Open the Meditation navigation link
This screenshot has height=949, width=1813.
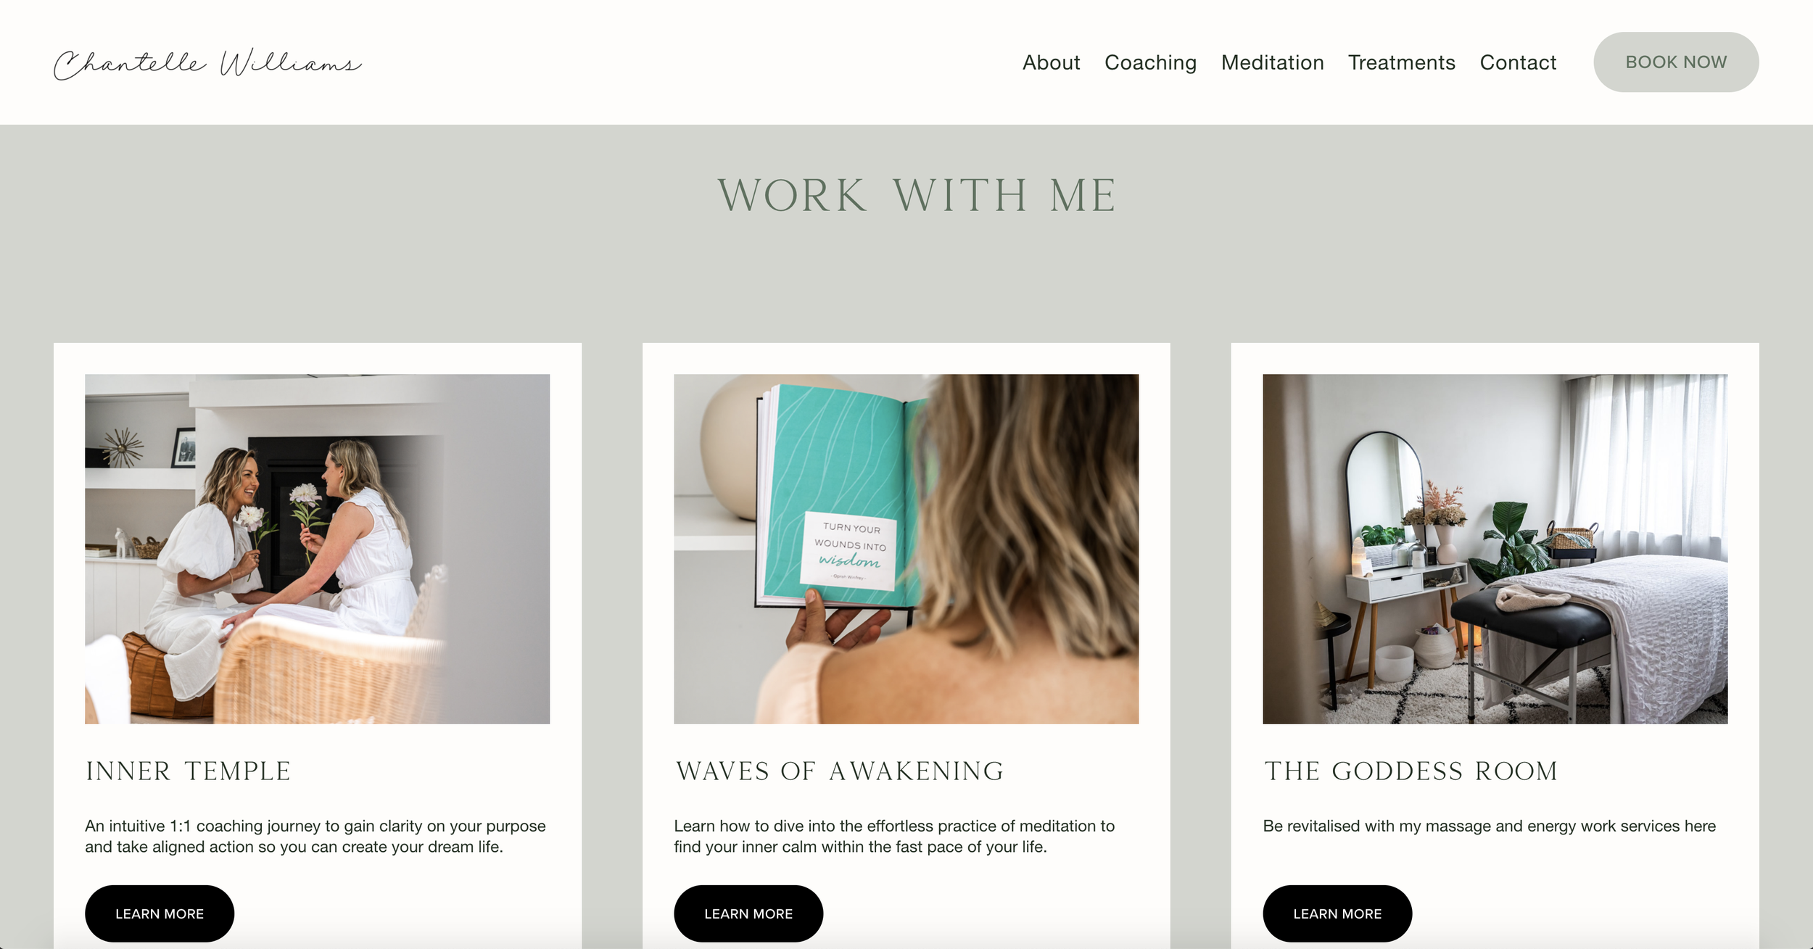pyautogui.click(x=1272, y=62)
